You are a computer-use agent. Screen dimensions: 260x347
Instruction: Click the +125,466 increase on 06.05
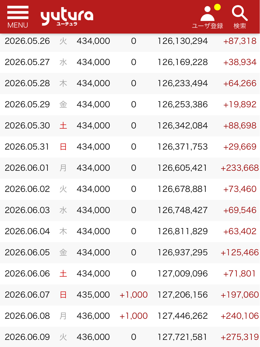coord(240,252)
